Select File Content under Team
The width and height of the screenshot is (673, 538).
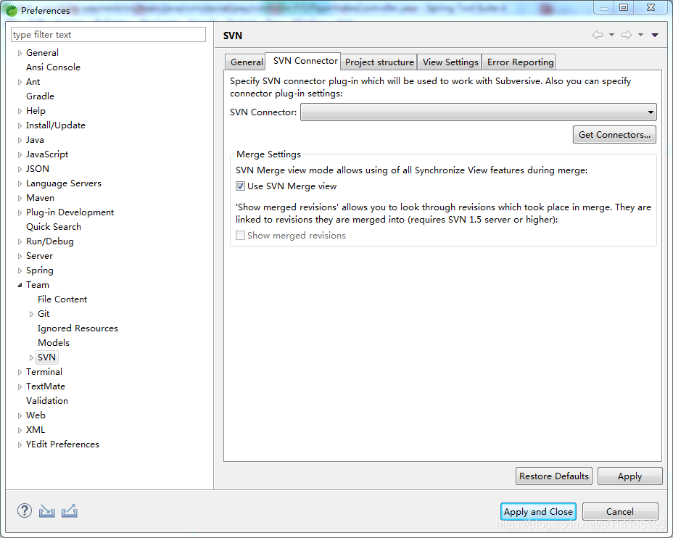(x=62, y=299)
